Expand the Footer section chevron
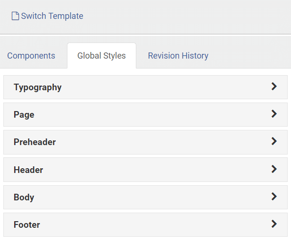Image resolution: width=291 pixels, height=241 pixels. (274, 224)
